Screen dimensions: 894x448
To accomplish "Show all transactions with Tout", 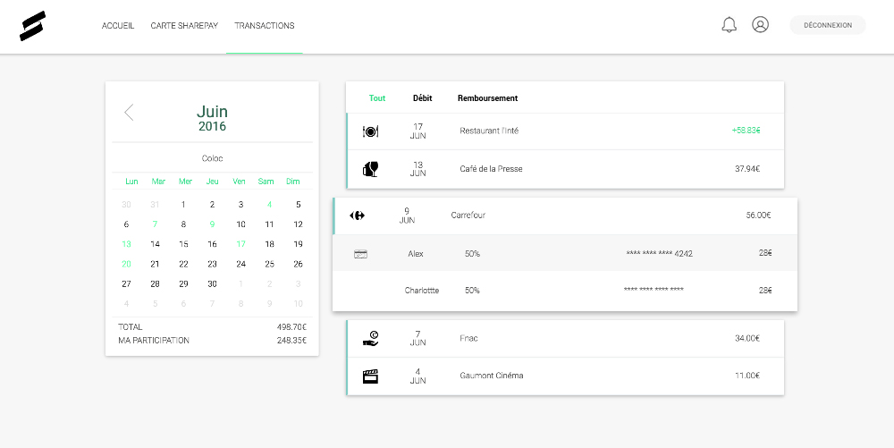I will coord(377,98).
